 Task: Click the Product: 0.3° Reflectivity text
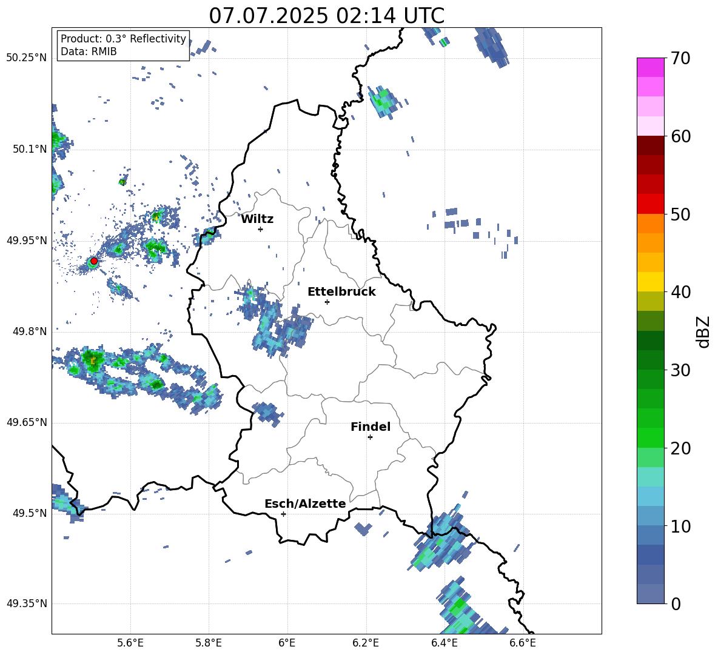(123, 39)
